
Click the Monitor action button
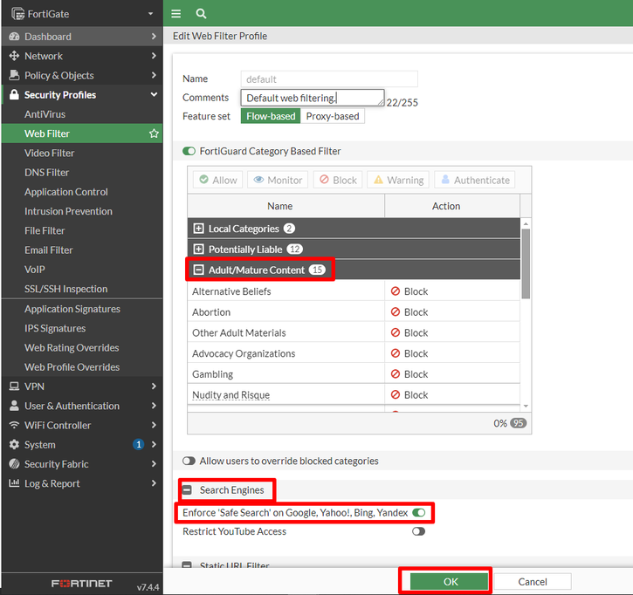tap(278, 180)
